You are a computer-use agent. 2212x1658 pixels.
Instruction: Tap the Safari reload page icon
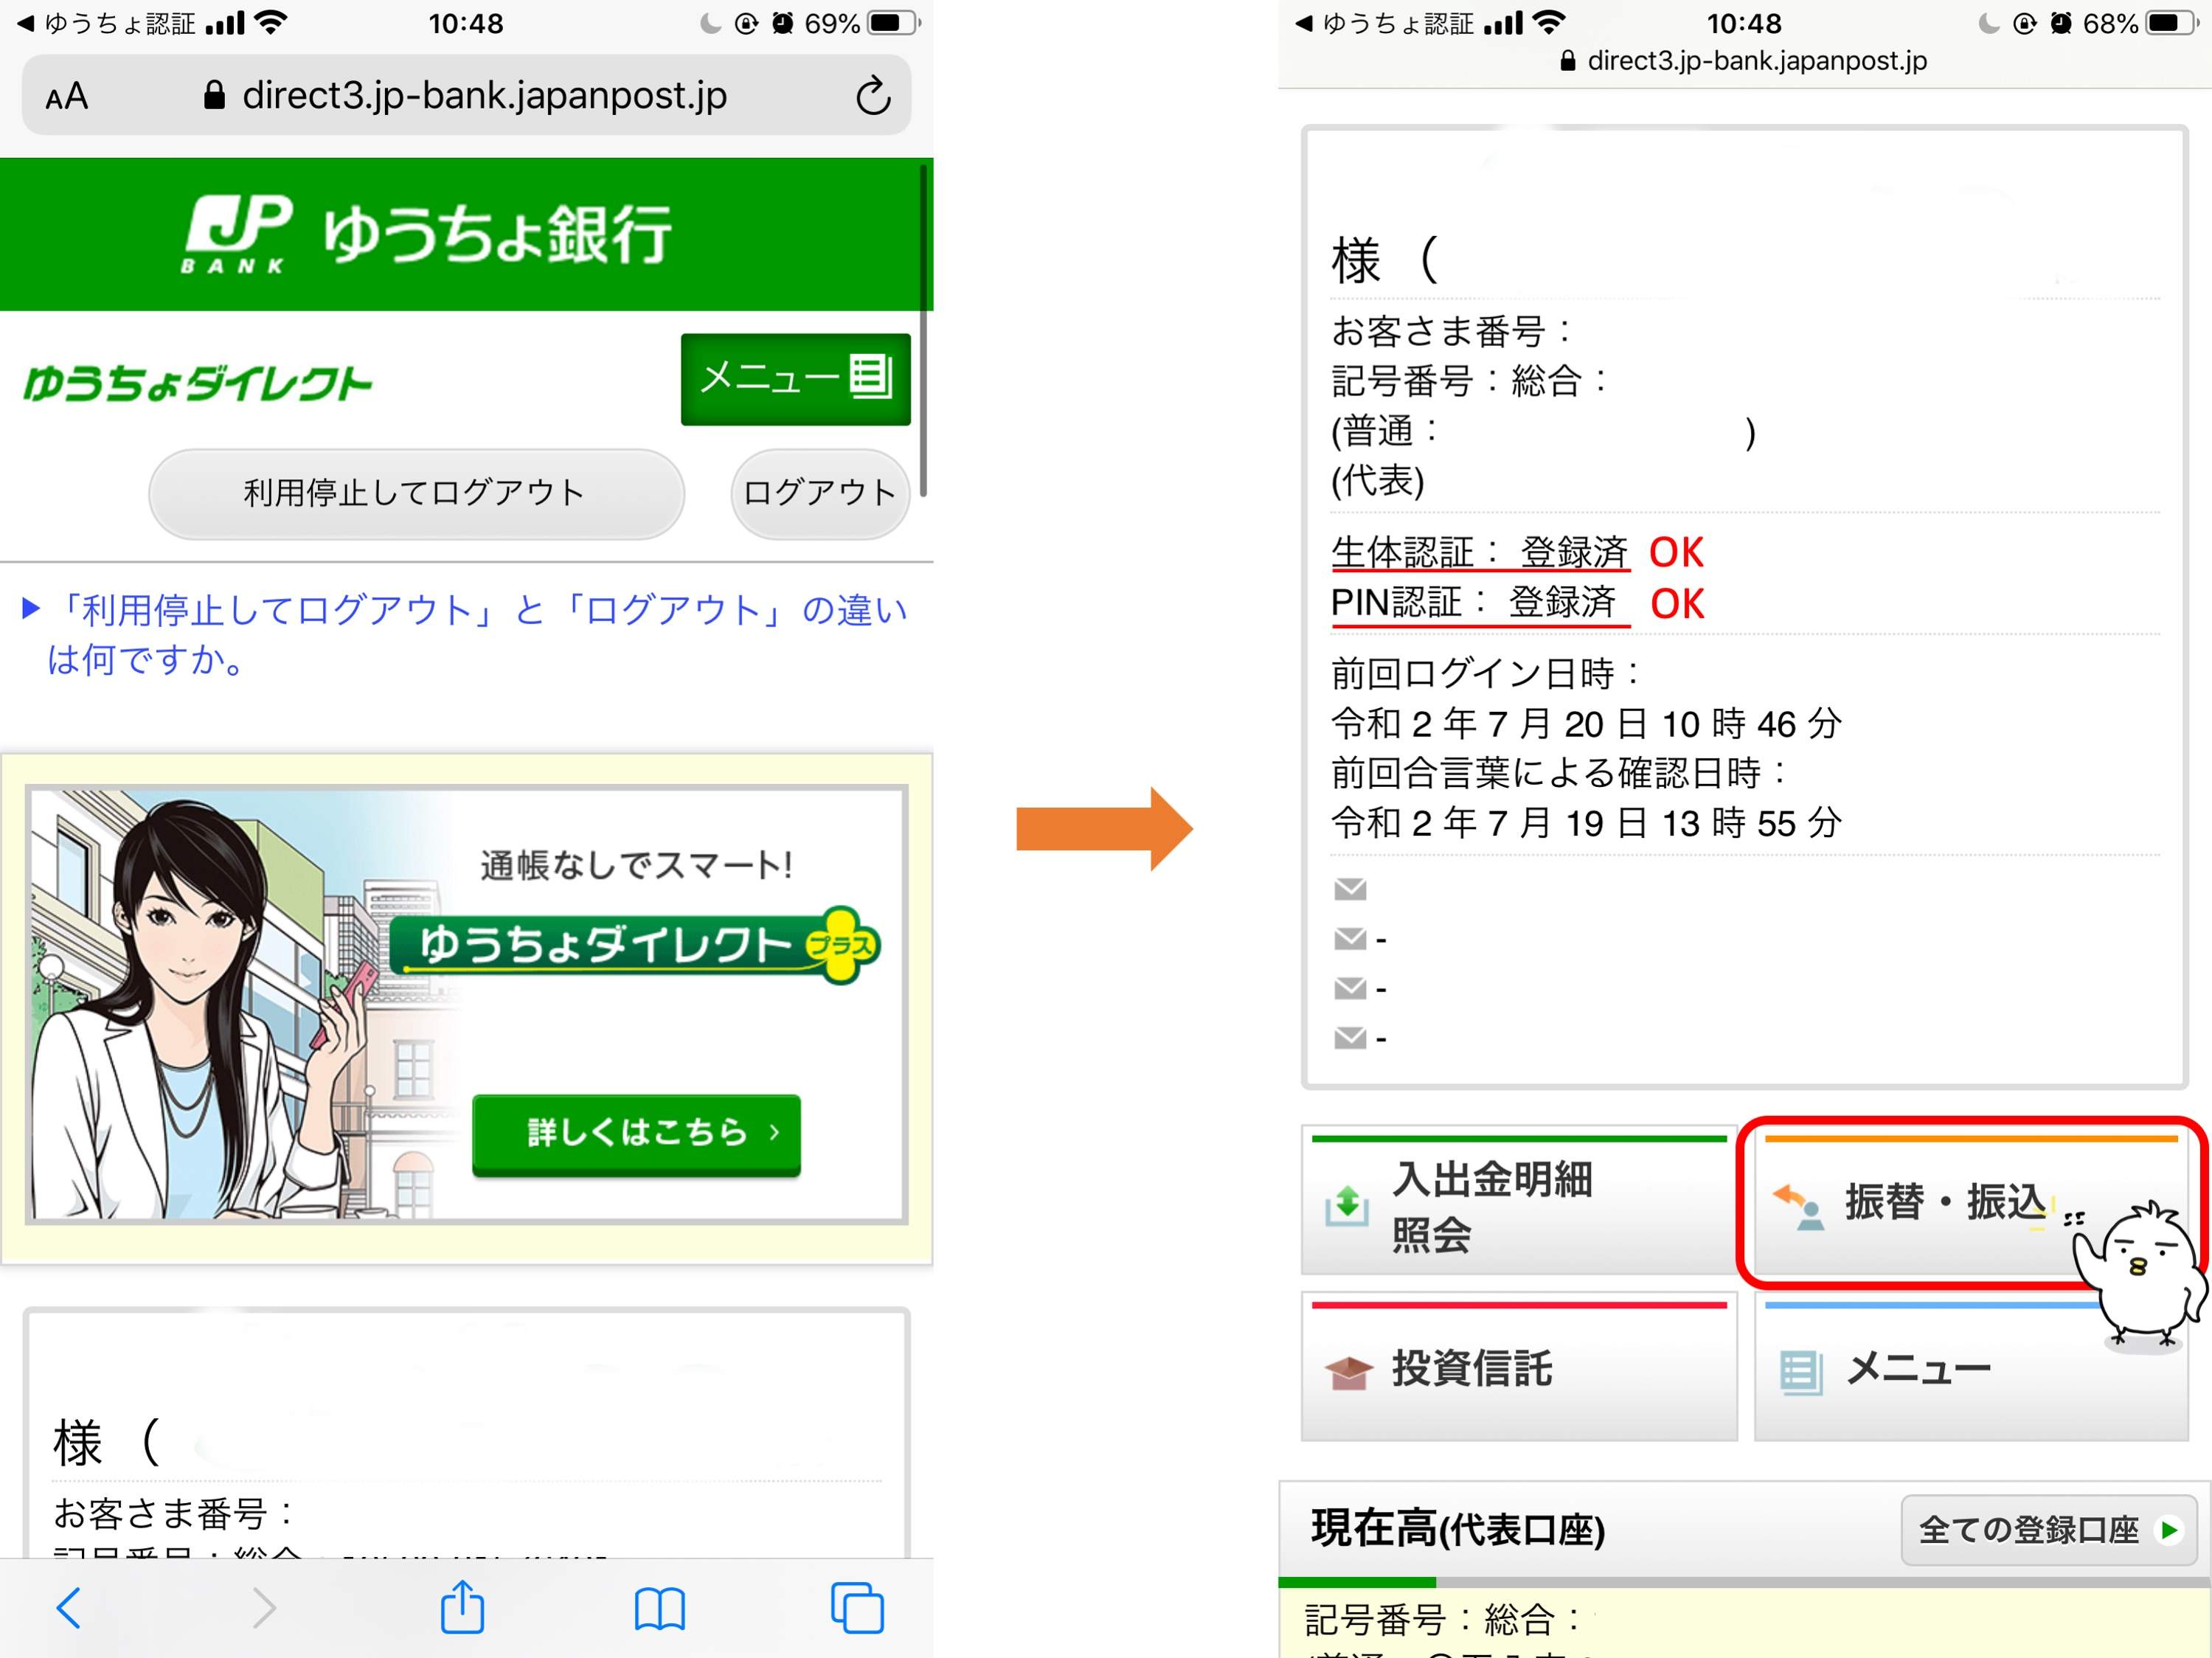point(873,96)
